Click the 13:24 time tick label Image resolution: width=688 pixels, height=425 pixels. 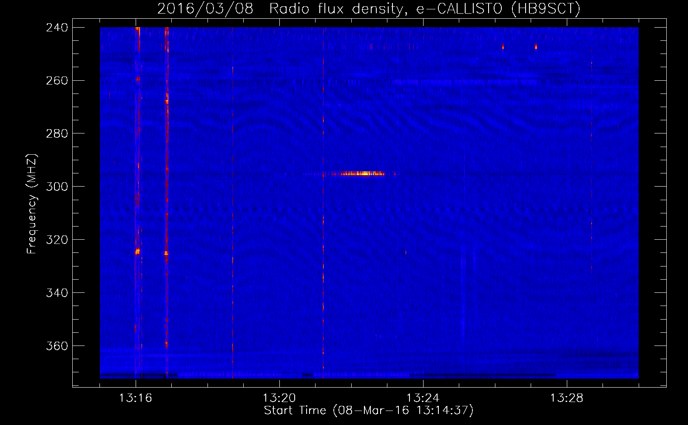coord(423,398)
